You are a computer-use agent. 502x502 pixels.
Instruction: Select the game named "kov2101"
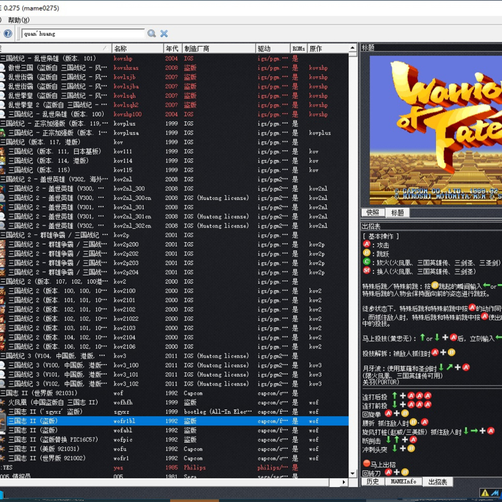click(124, 300)
